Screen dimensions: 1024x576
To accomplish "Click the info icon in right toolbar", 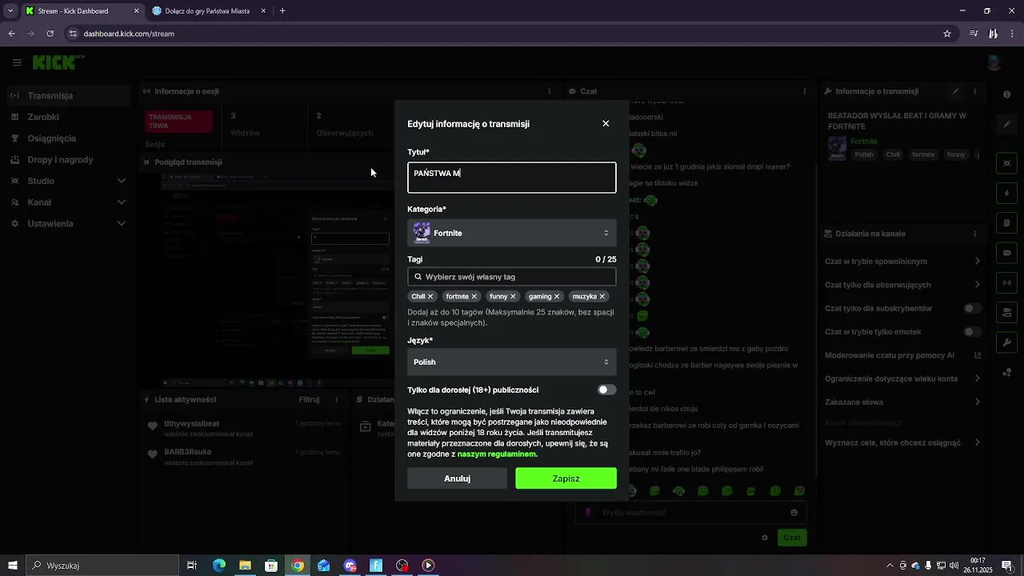I will coord(1006,94).
